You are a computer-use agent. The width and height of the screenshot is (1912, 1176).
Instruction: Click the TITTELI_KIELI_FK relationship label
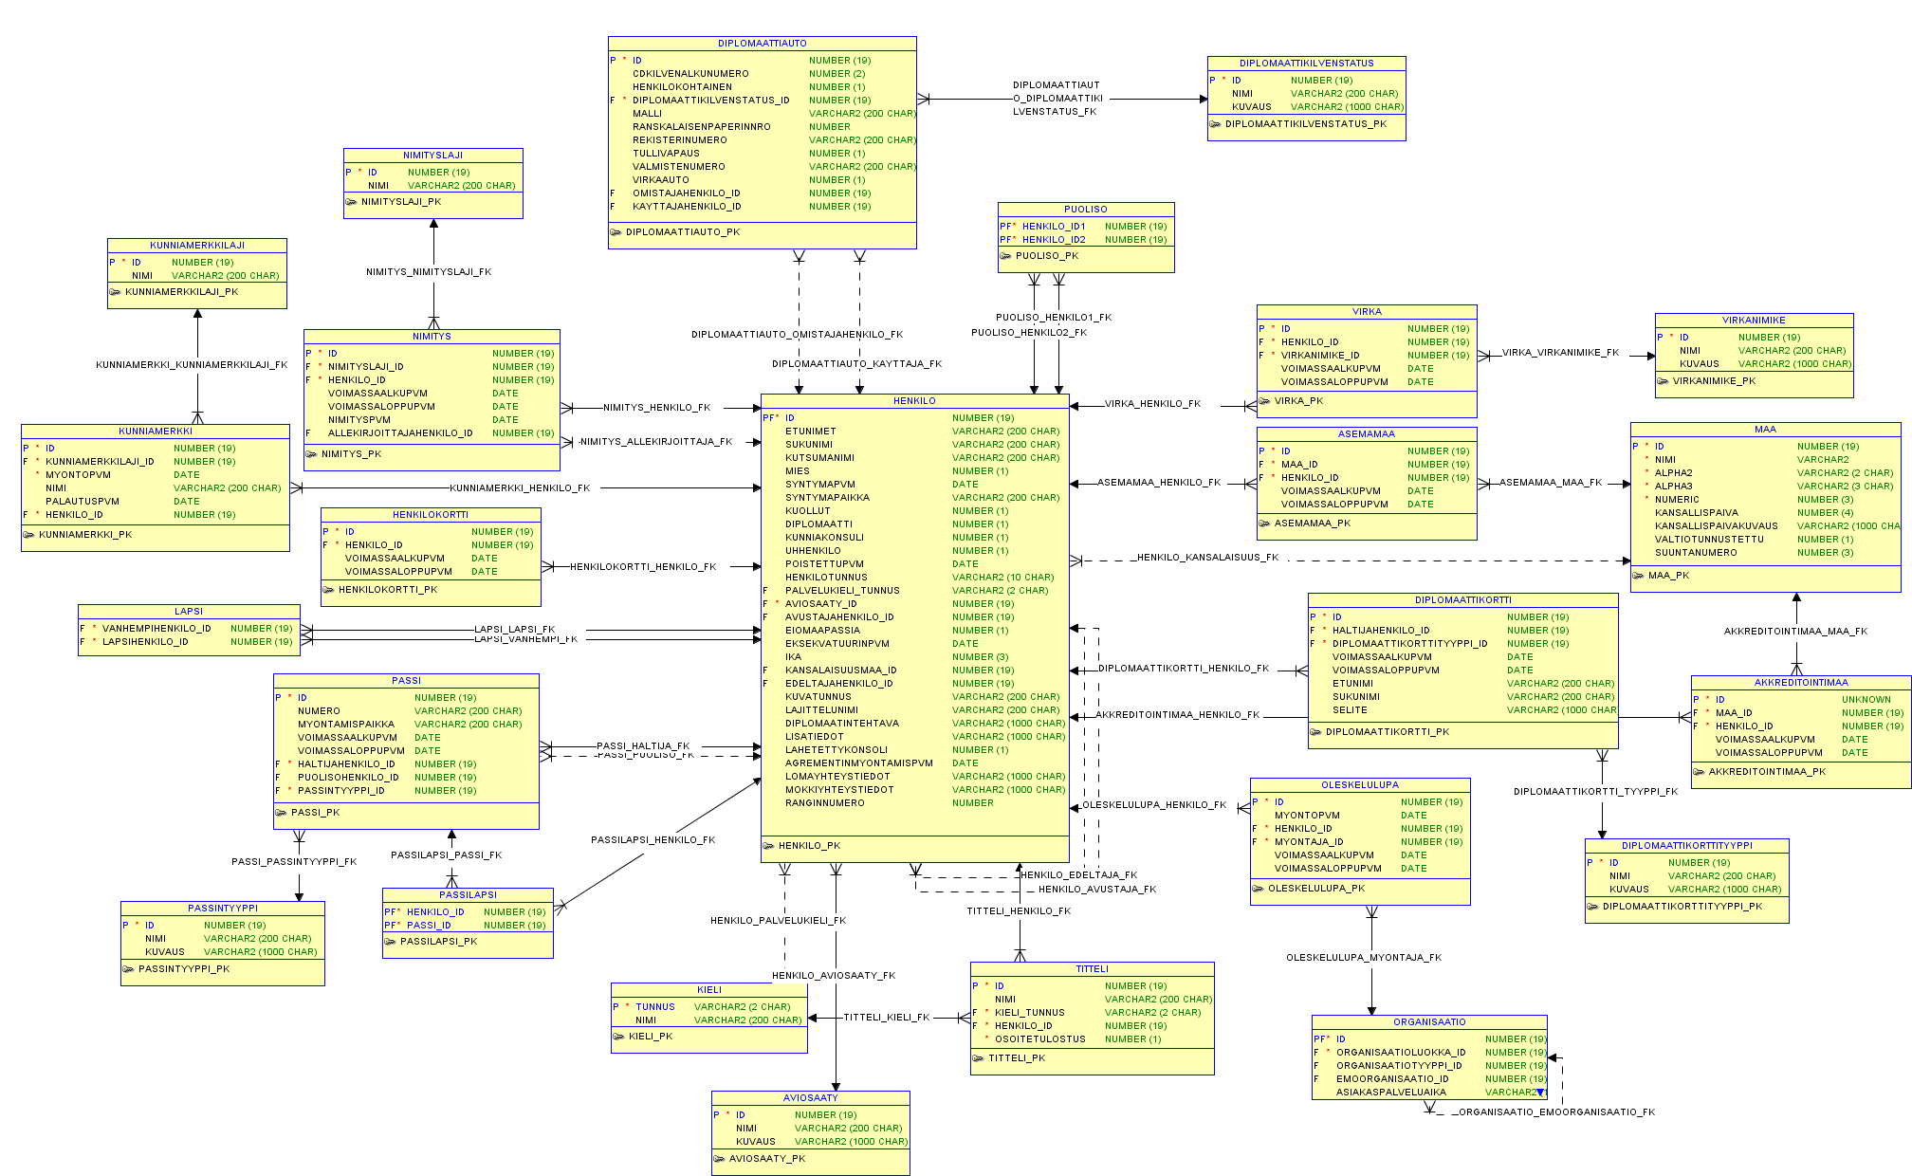point(886,1018)
